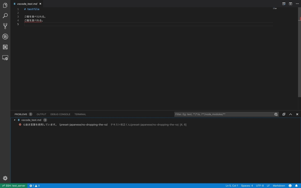
Task: Change language mode via Markdown
Action: tap(279, 186)
